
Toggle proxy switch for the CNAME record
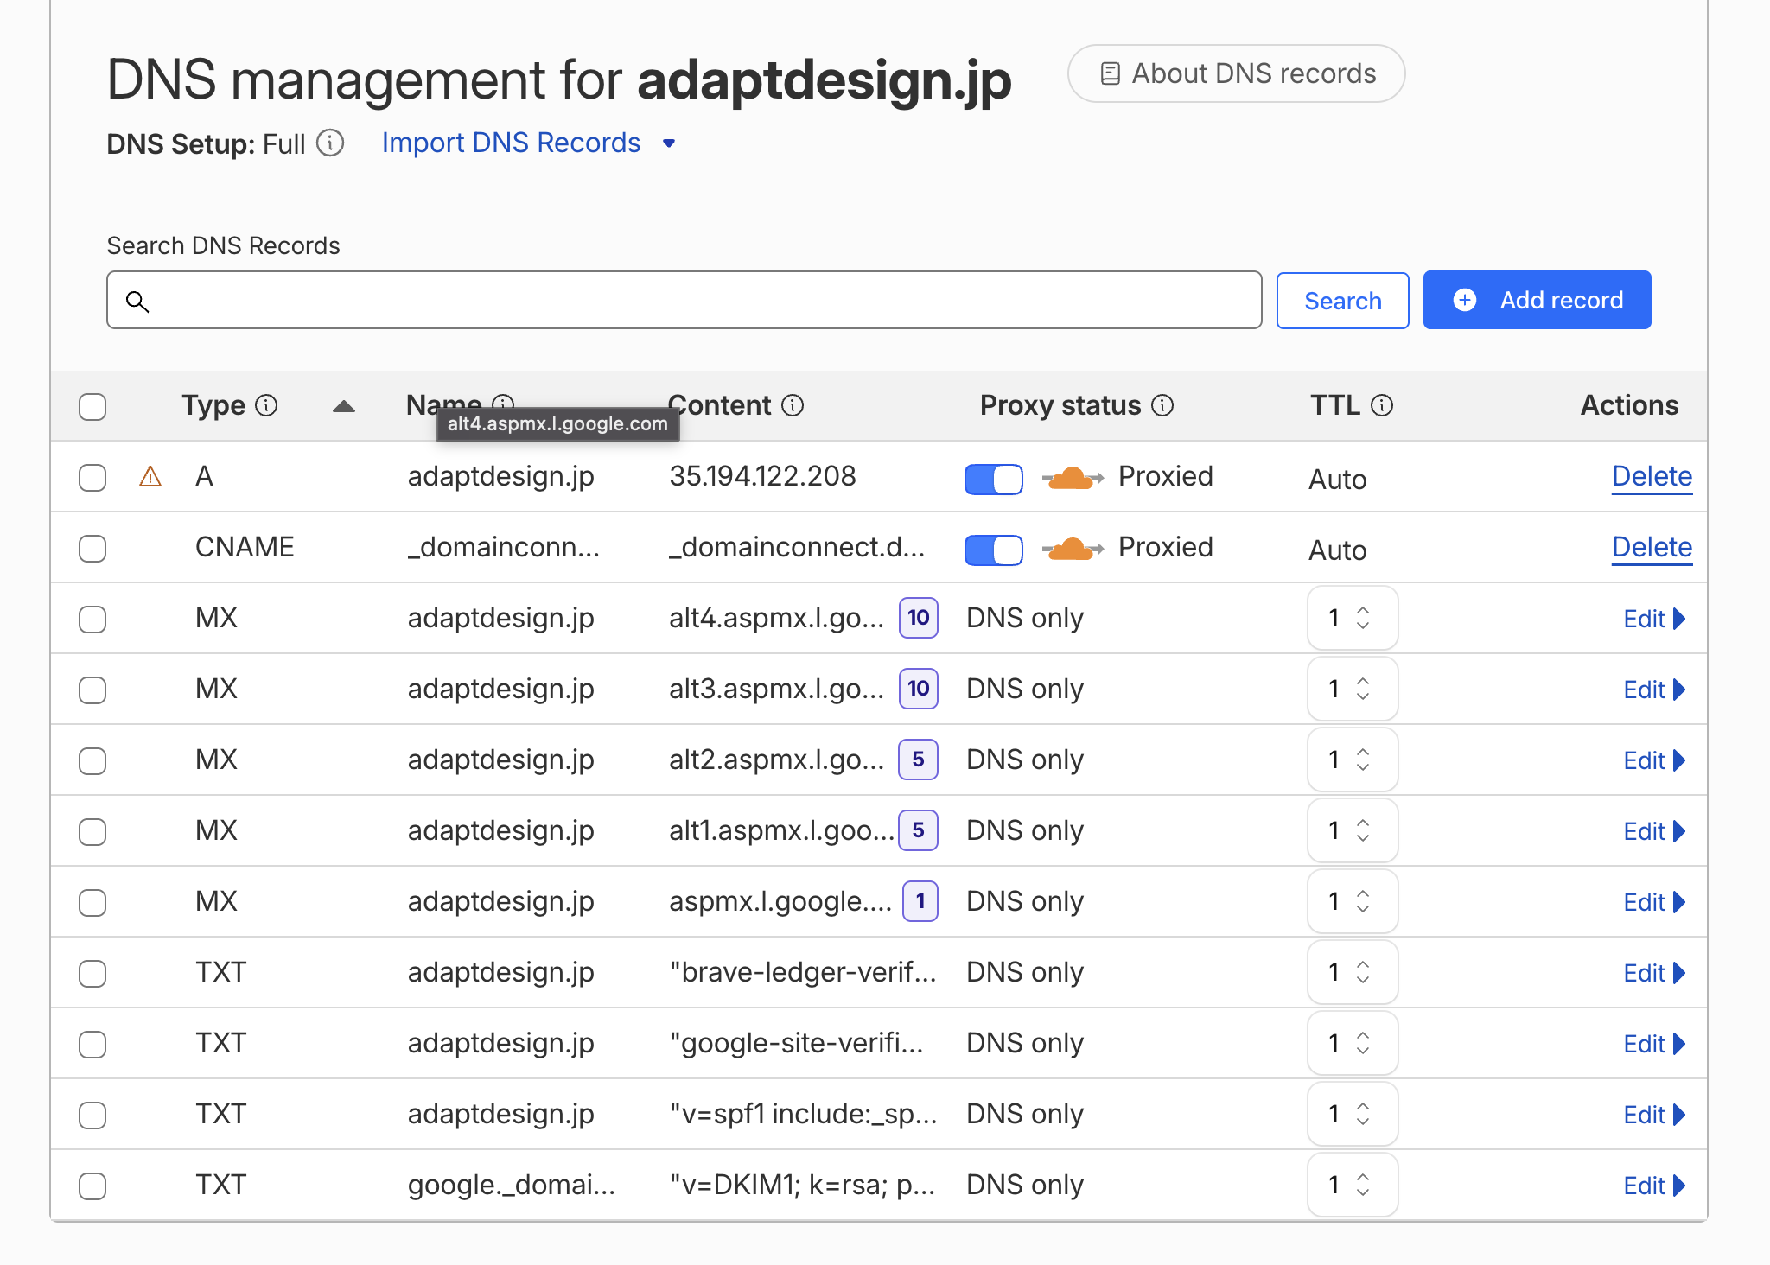tap(994, 550)
